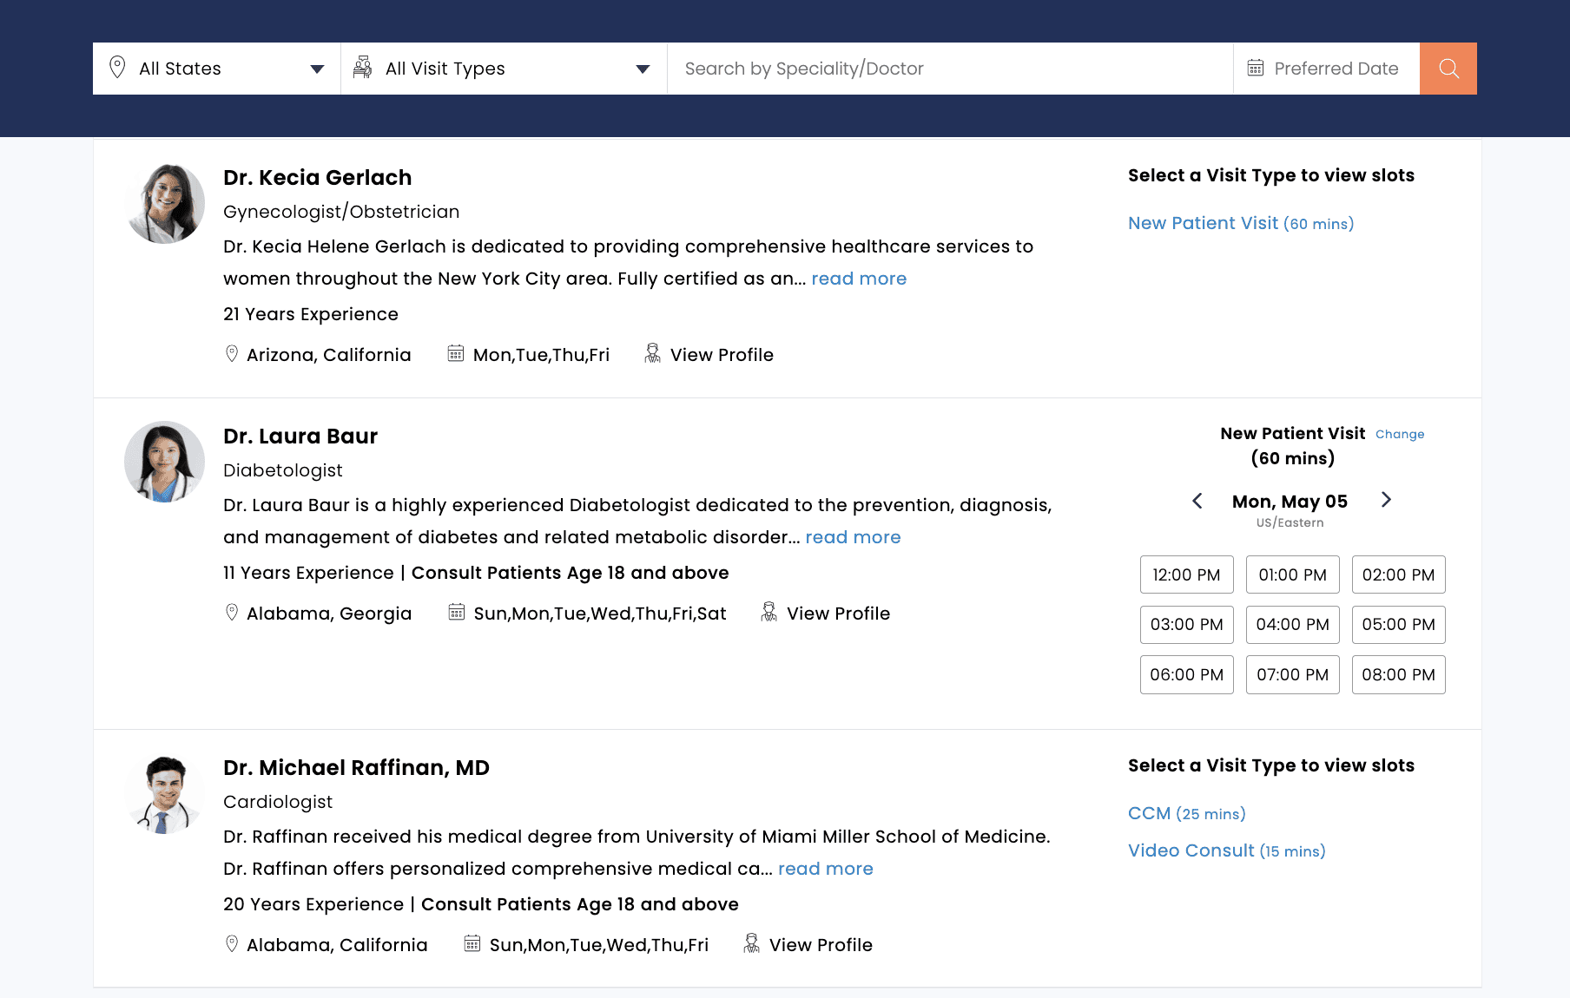Click the calendar icon next to Preferred Date

click(1254, 68)
